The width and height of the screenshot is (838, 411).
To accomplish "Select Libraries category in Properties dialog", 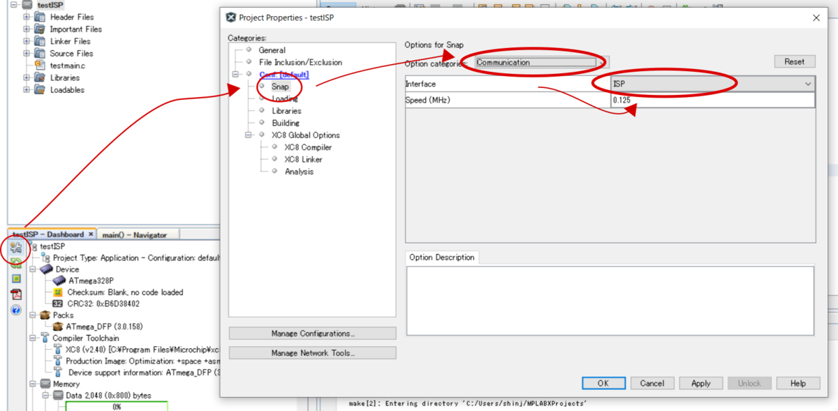I will (286, 111).
